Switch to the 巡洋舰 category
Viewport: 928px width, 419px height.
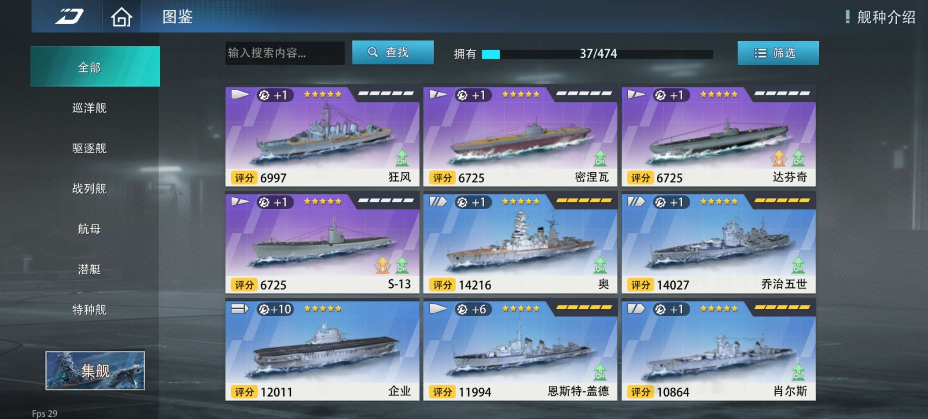click(89, 108)
